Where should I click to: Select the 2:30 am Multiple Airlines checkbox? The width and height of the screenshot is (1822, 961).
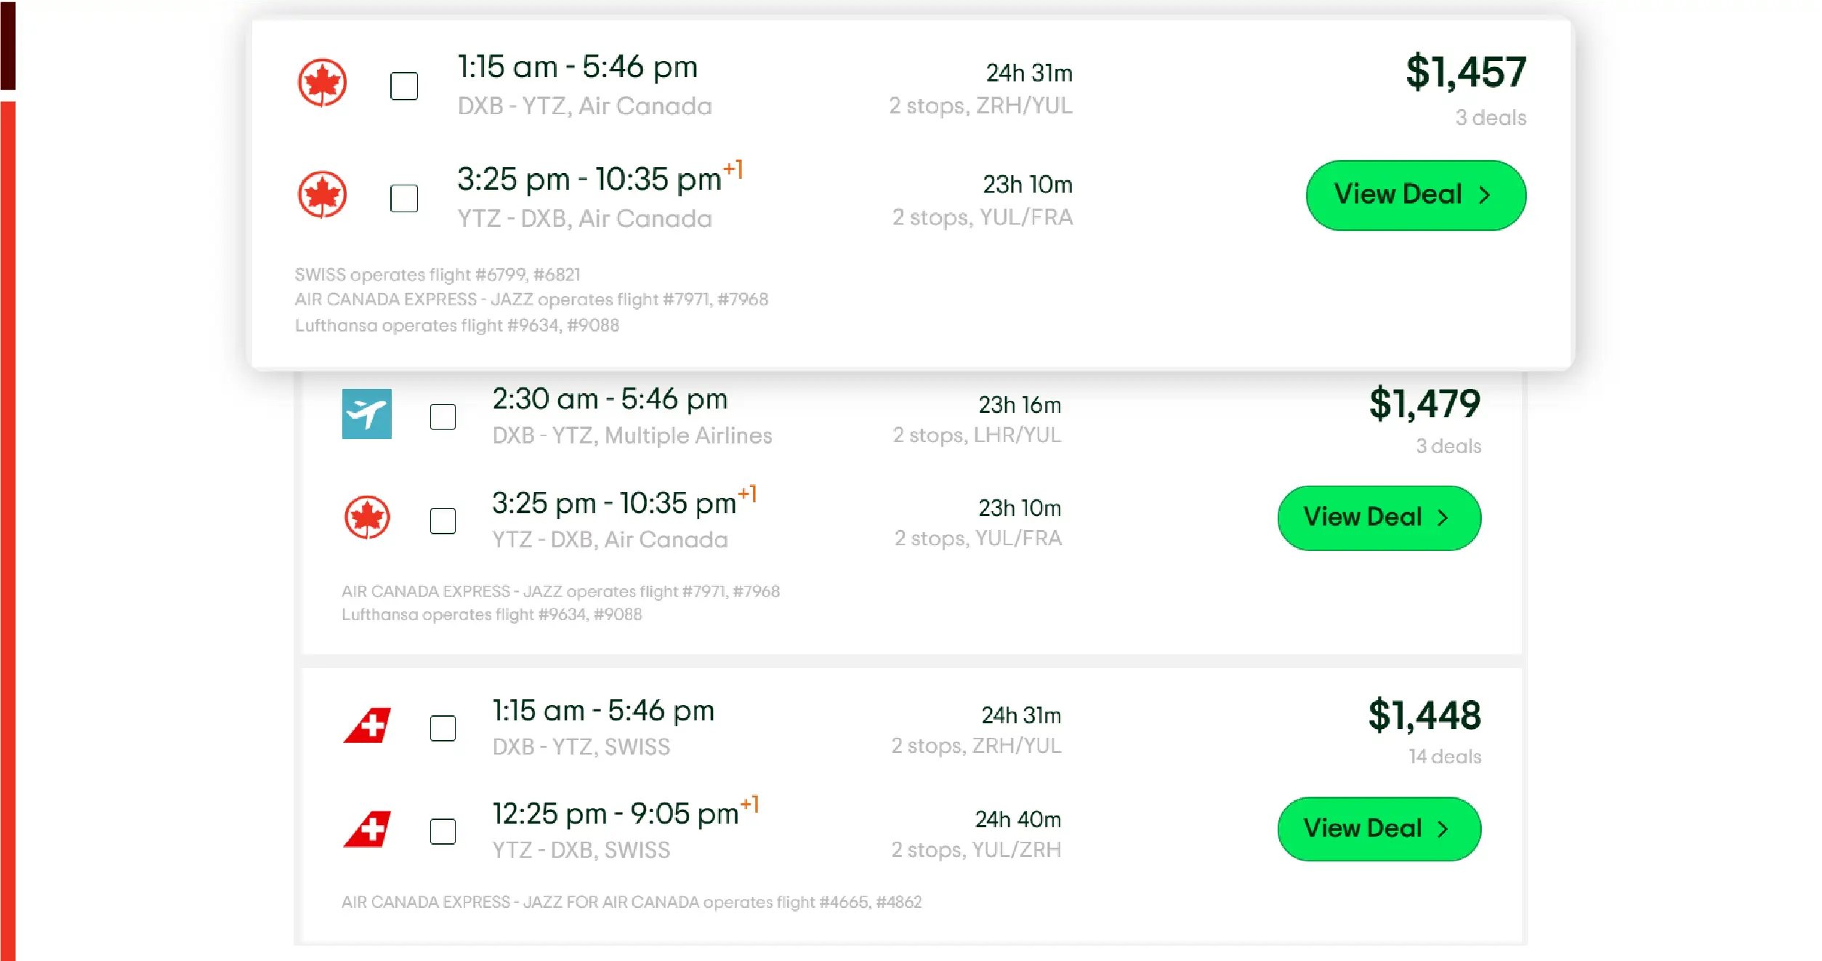click(443, 417)
